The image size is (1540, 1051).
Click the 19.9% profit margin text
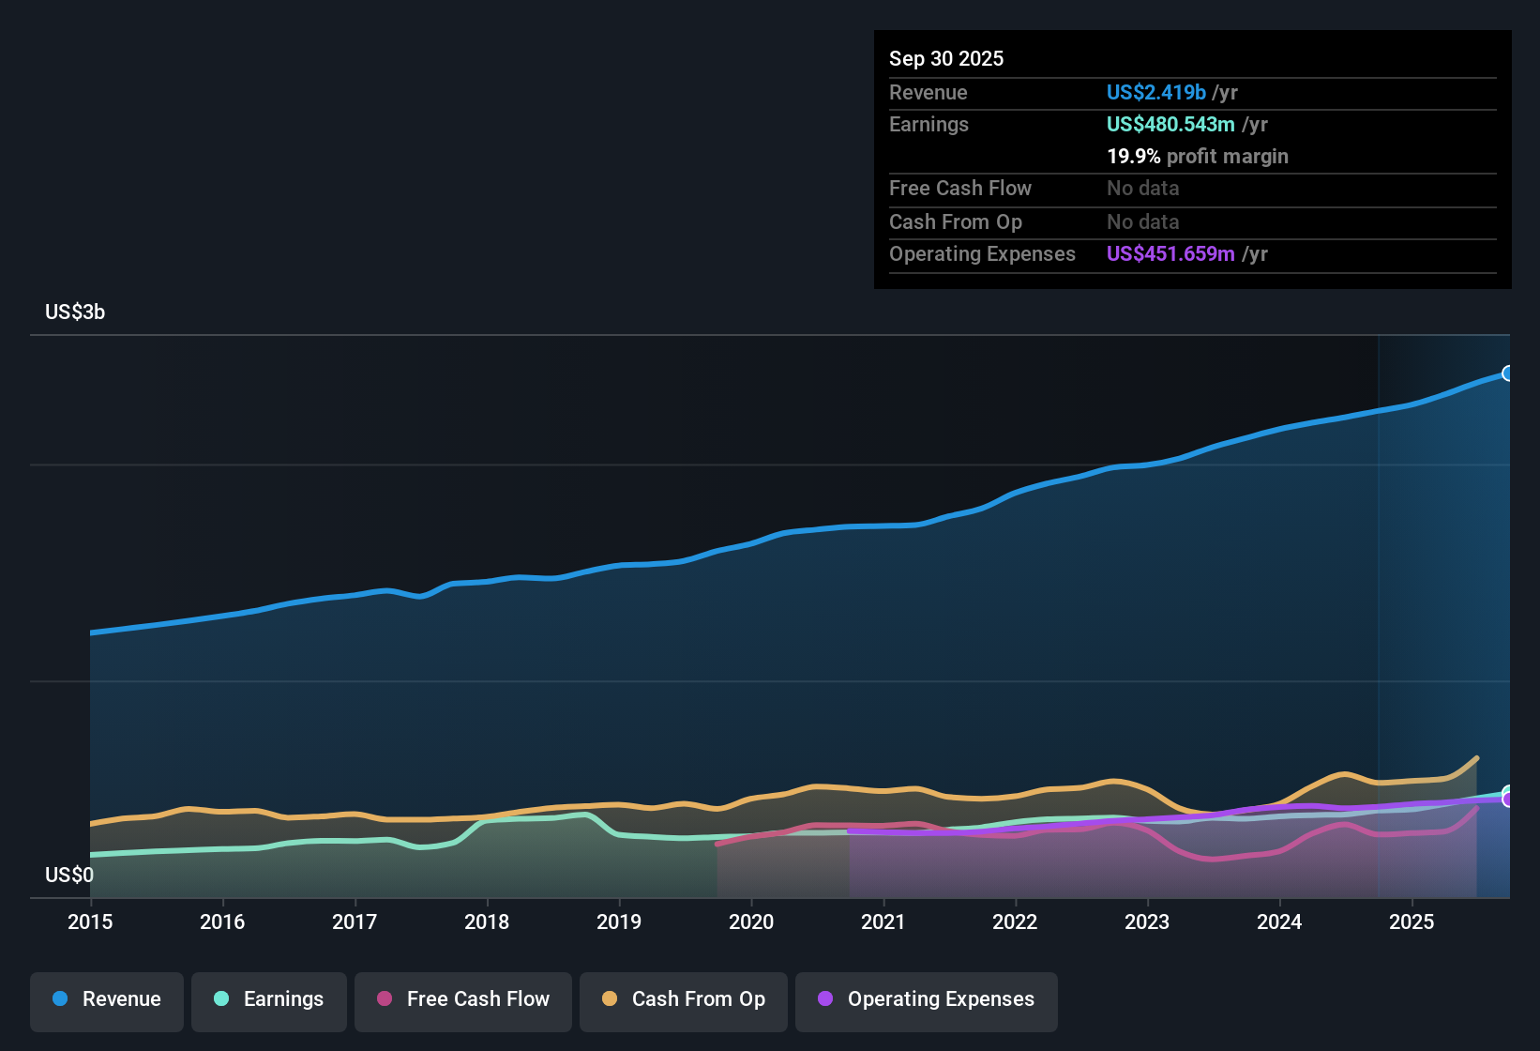coord(1198,157)
